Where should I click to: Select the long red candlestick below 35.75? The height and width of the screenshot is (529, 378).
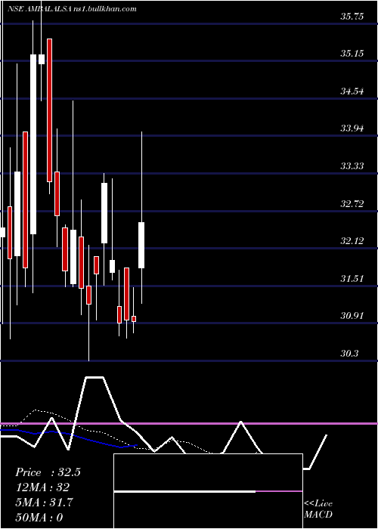pyautogui.click(x=49, y=110)
